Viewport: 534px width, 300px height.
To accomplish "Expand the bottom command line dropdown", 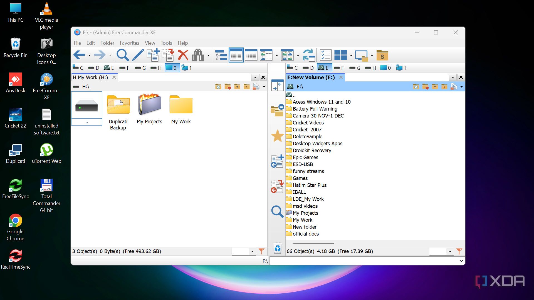I will [462, 261].
